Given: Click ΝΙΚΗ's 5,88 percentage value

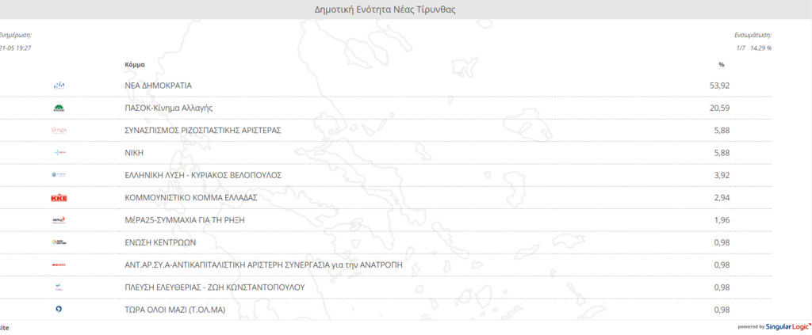Looking at the screenshot, I should click(x=722, y=153).
